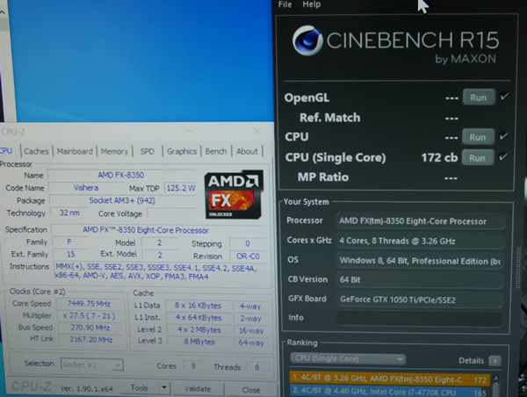Click the Info input field in Your System
Screen dimensions: 527x397
419,318
